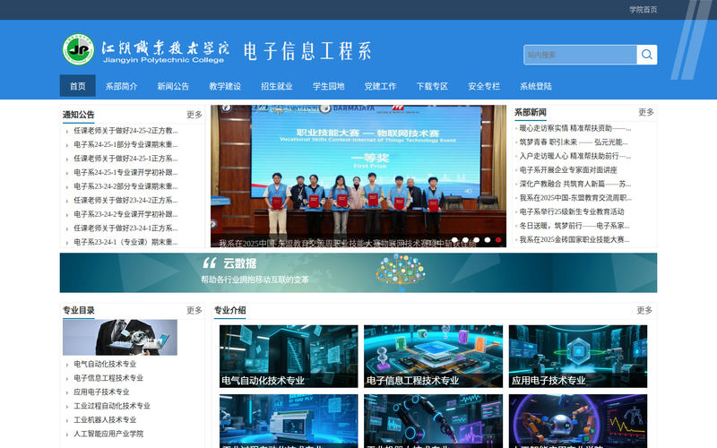This screenshot has height=448, width=717.
Task: Click the 通知公告 section heading
Action: tap(78, 115)
